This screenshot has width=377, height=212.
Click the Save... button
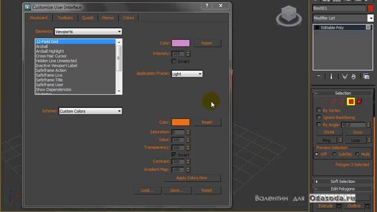coord(177,190)
